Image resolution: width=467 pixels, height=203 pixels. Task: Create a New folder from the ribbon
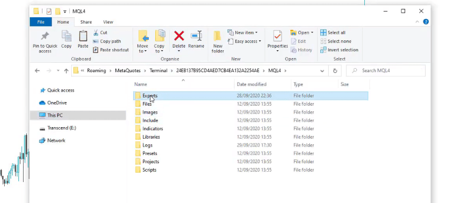(218, 42)
